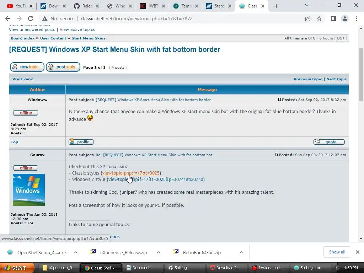
Task: Go back to the previous page
Action: click(x=8, y=18)
